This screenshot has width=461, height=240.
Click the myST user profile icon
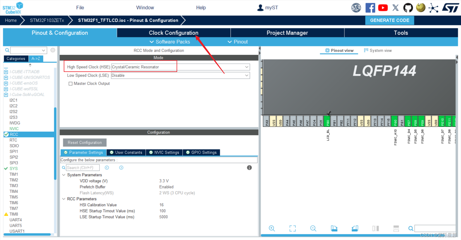[x=260, y=8]
